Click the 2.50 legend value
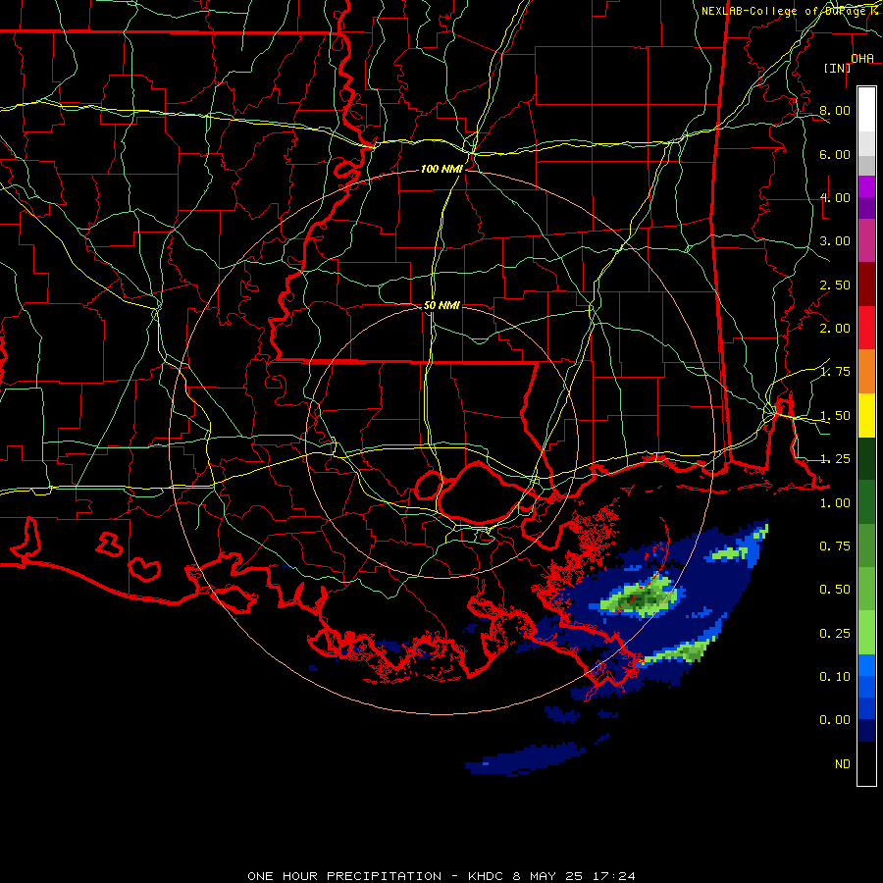Viewport: 883px width, 883px height. 835,285
